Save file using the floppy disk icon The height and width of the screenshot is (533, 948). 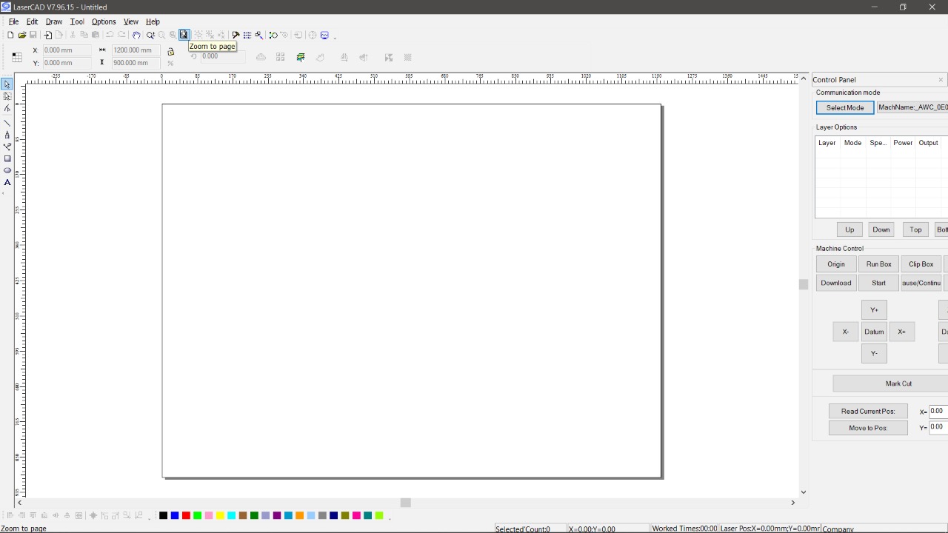coord(33,35)
